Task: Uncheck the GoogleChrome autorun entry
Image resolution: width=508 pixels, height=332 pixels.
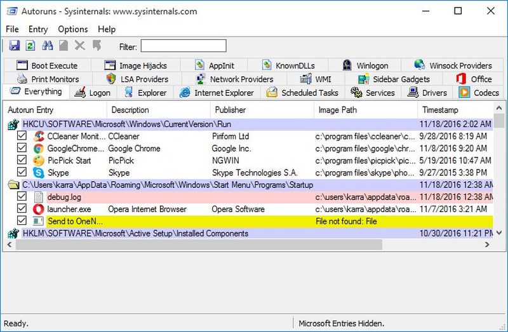Action: pyautogui.click(x=22, y=148)
